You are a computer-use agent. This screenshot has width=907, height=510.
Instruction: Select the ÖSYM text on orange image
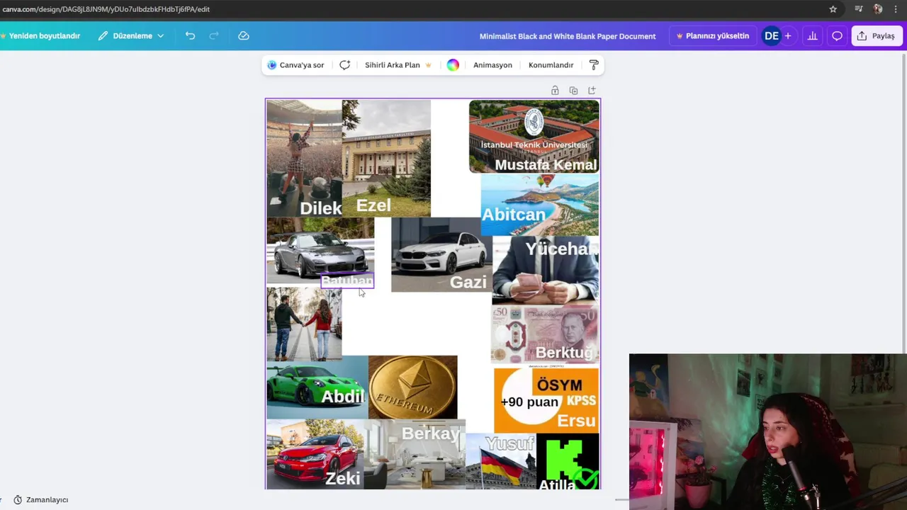[560, 385]
